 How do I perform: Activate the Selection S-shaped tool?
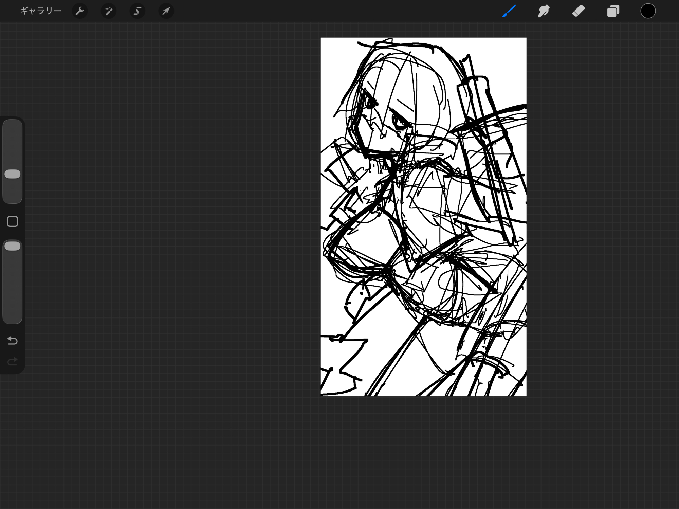pos(137,11)
